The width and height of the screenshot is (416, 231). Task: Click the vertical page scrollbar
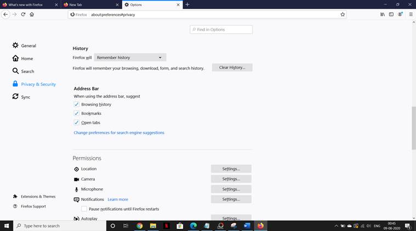pos(413,129)
